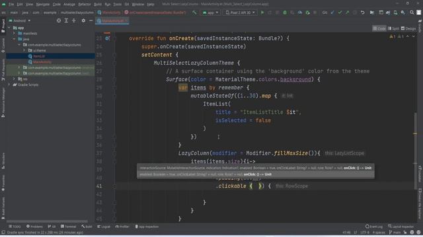Image resolution: width=423 pixels, height=237 pixels.
Task: Click the gutter override icon at line 23
Action: pos(107,38)
